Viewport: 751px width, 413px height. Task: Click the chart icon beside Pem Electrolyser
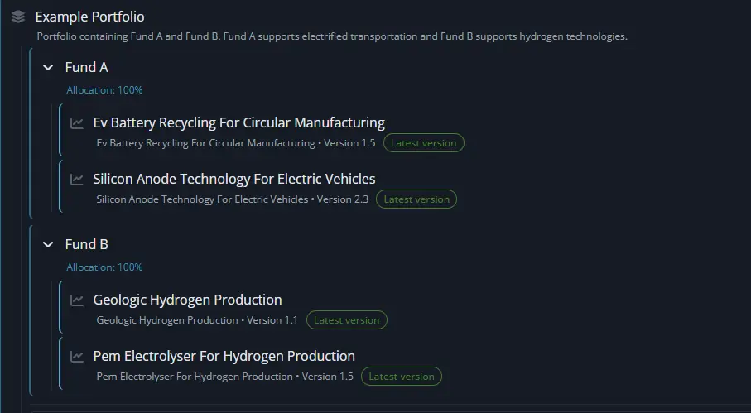click(77, 357)
